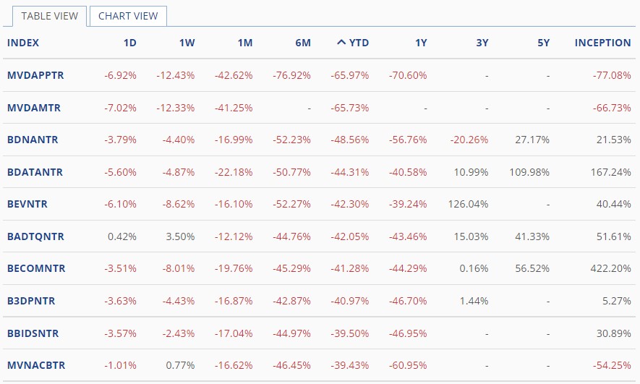This screenshot has height=384, width=640.
Task: Sort table by 1W column
Action: coord(187,43)
